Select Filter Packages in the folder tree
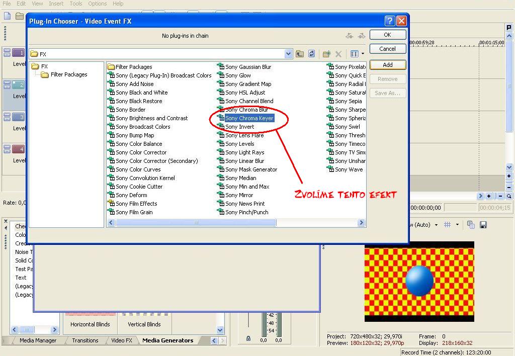 tap(69, 74)
